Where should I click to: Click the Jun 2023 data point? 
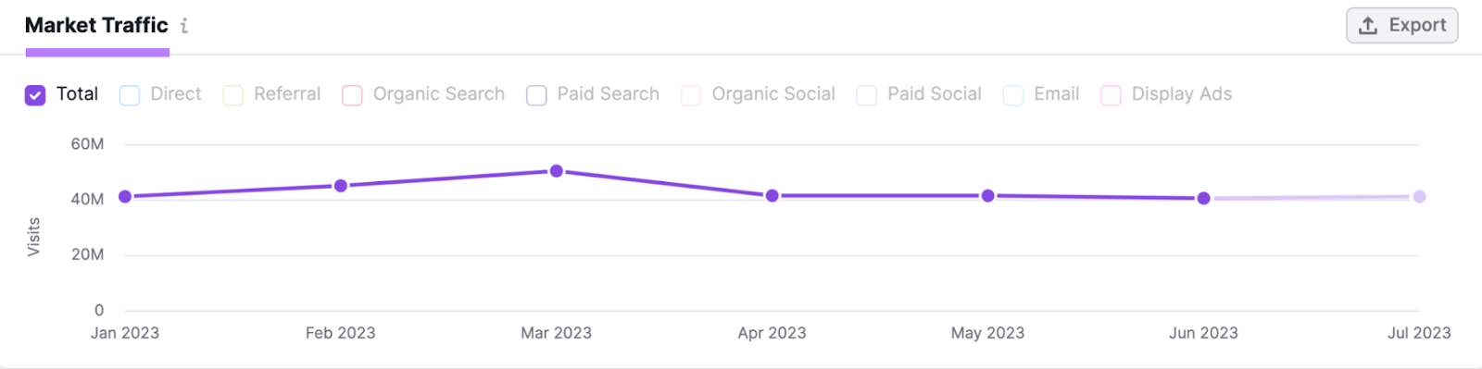1203,198
